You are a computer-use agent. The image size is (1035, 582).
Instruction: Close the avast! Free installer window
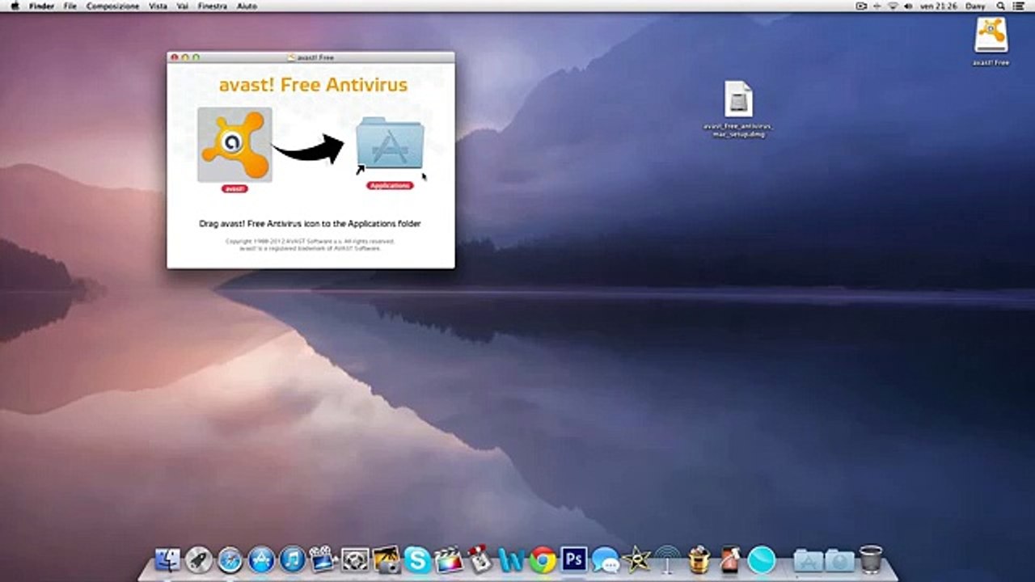[x=175, y=57]
